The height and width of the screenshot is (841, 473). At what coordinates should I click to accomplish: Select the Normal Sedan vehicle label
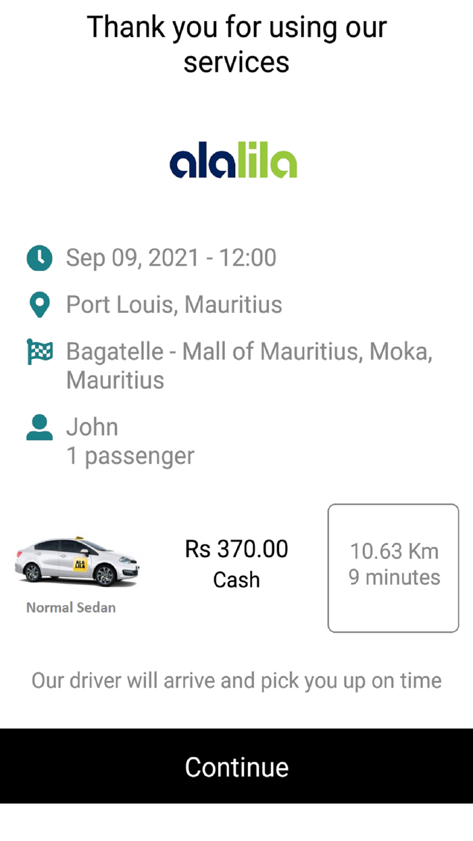point(70,607)
